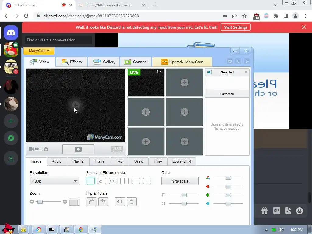This screenshot has width=312, height=234.
Task: Rotate image counterclockwise in Flip & Rotate
Action: [103, 202]
